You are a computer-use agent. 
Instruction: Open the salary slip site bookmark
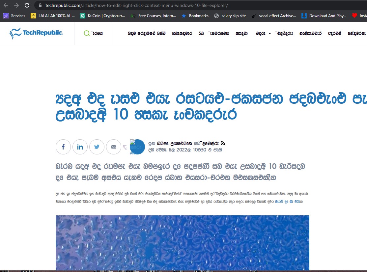tap(230, 16)
